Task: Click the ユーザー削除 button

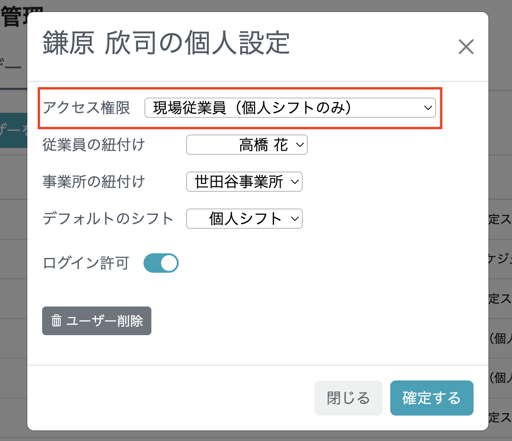Action: (96, 321)
